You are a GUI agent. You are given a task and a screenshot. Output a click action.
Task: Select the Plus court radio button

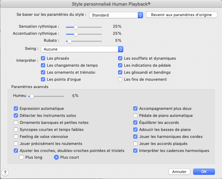click(x=56, y=157)
